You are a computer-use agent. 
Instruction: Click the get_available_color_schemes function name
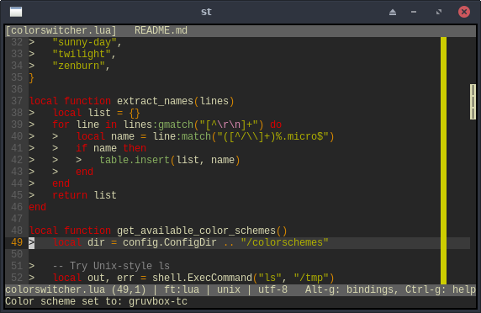[x=196, y=231]
